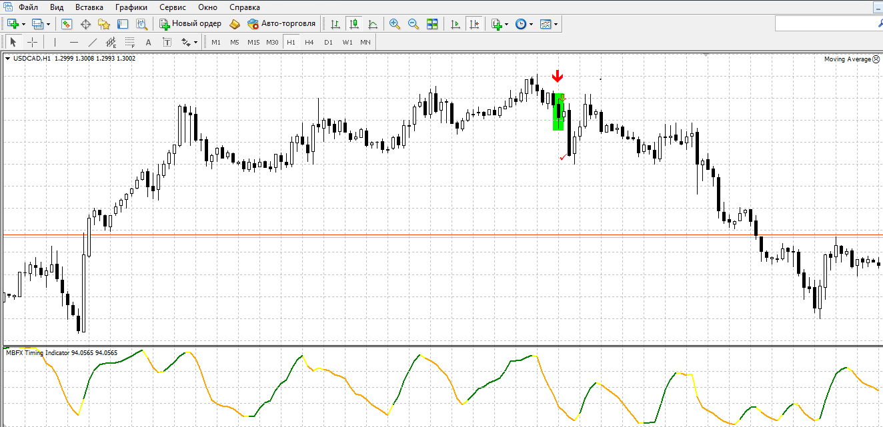This screenshot has width=883, height=427.
Task: Switch to H4 timeframe
Action: (x=309, y=42)
